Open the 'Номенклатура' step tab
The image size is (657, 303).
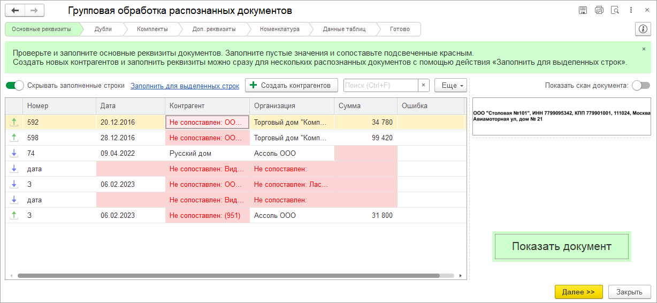point(279,29)
